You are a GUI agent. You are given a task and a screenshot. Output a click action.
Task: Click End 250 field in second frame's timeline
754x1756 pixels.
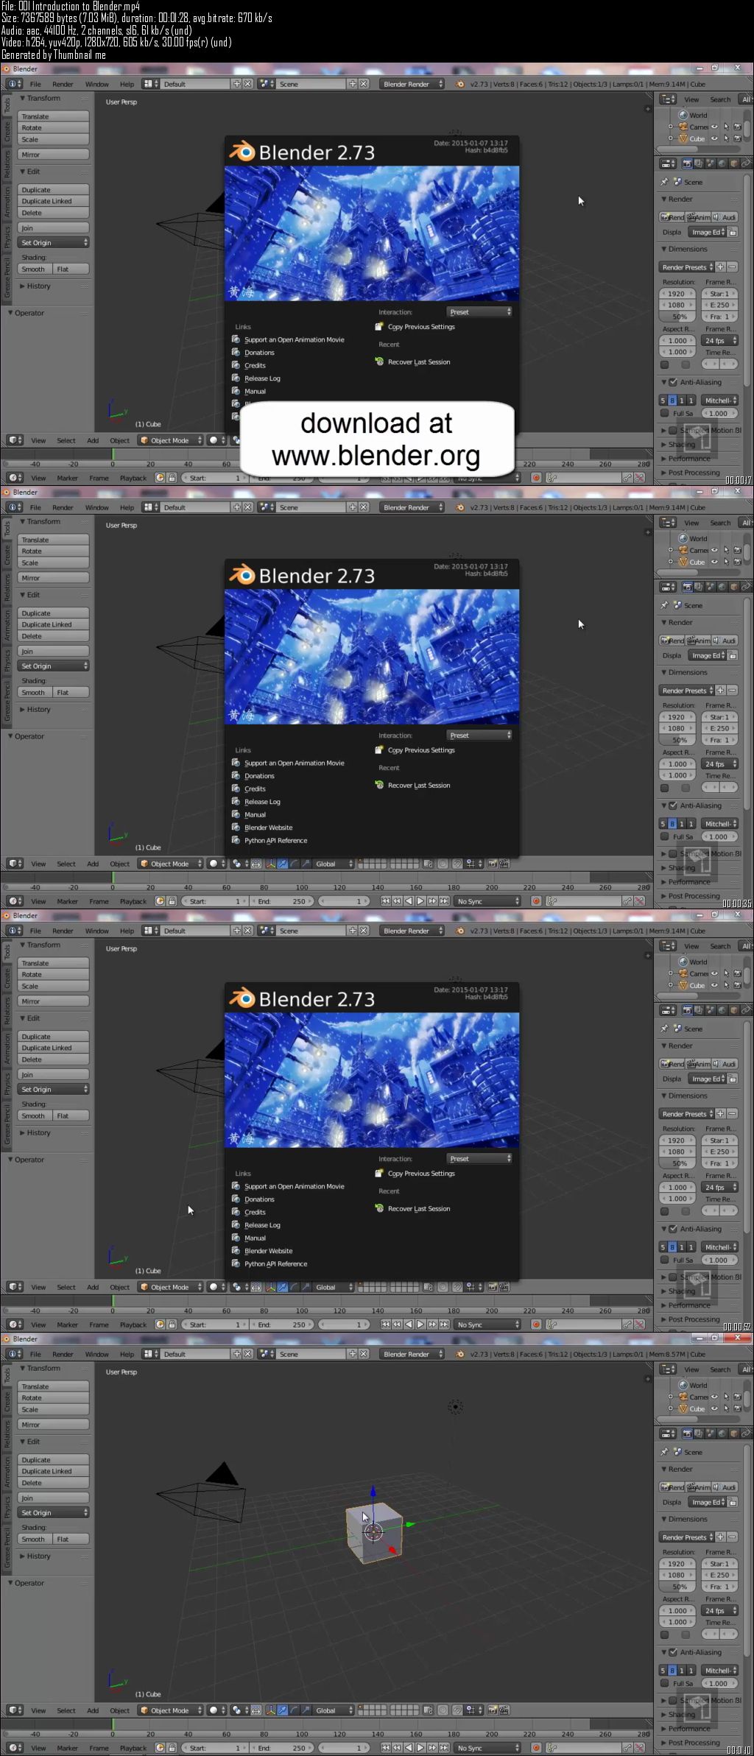pos(281,901)
